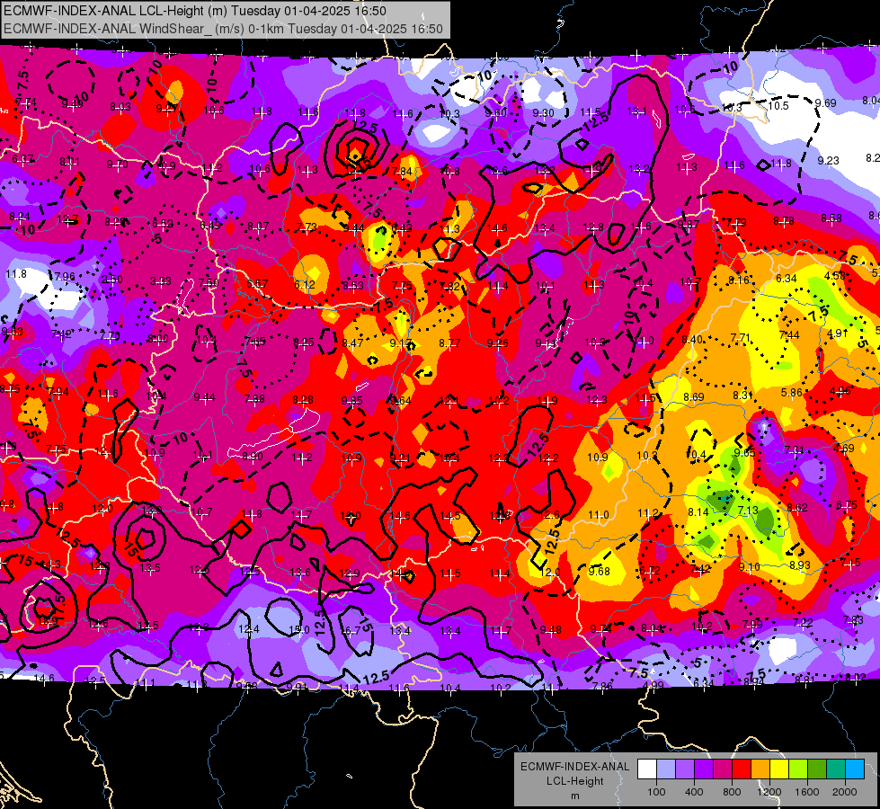This screenshot has height=809, width=880.
Task: Click the 17.5 wind shear contour label
Action: coord(60,607)
